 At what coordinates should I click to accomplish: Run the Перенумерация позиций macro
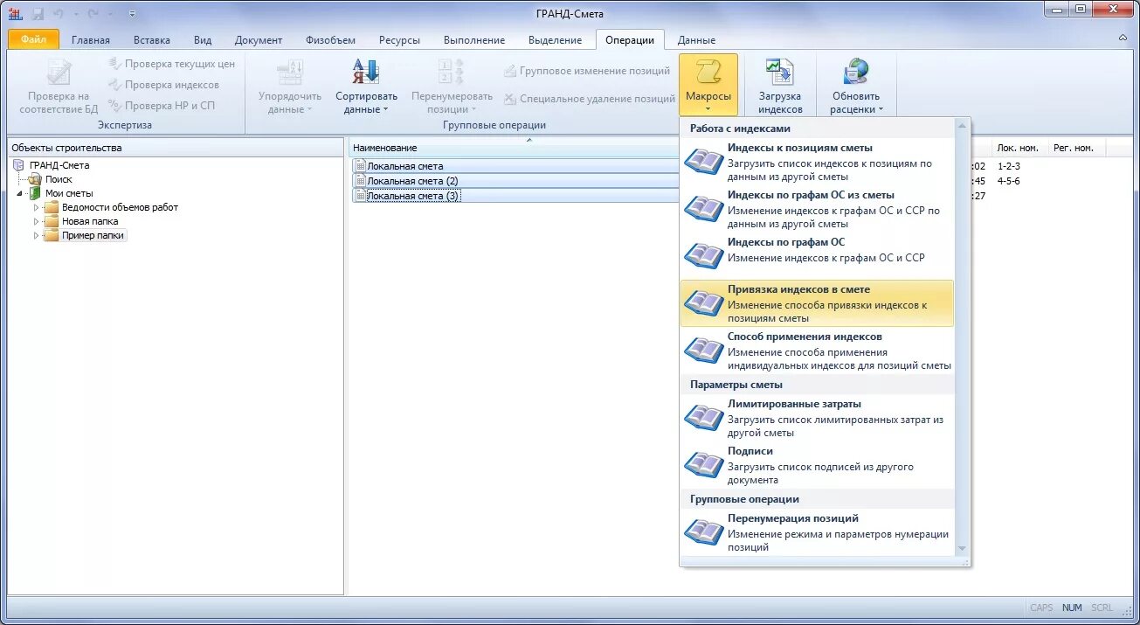817,532
